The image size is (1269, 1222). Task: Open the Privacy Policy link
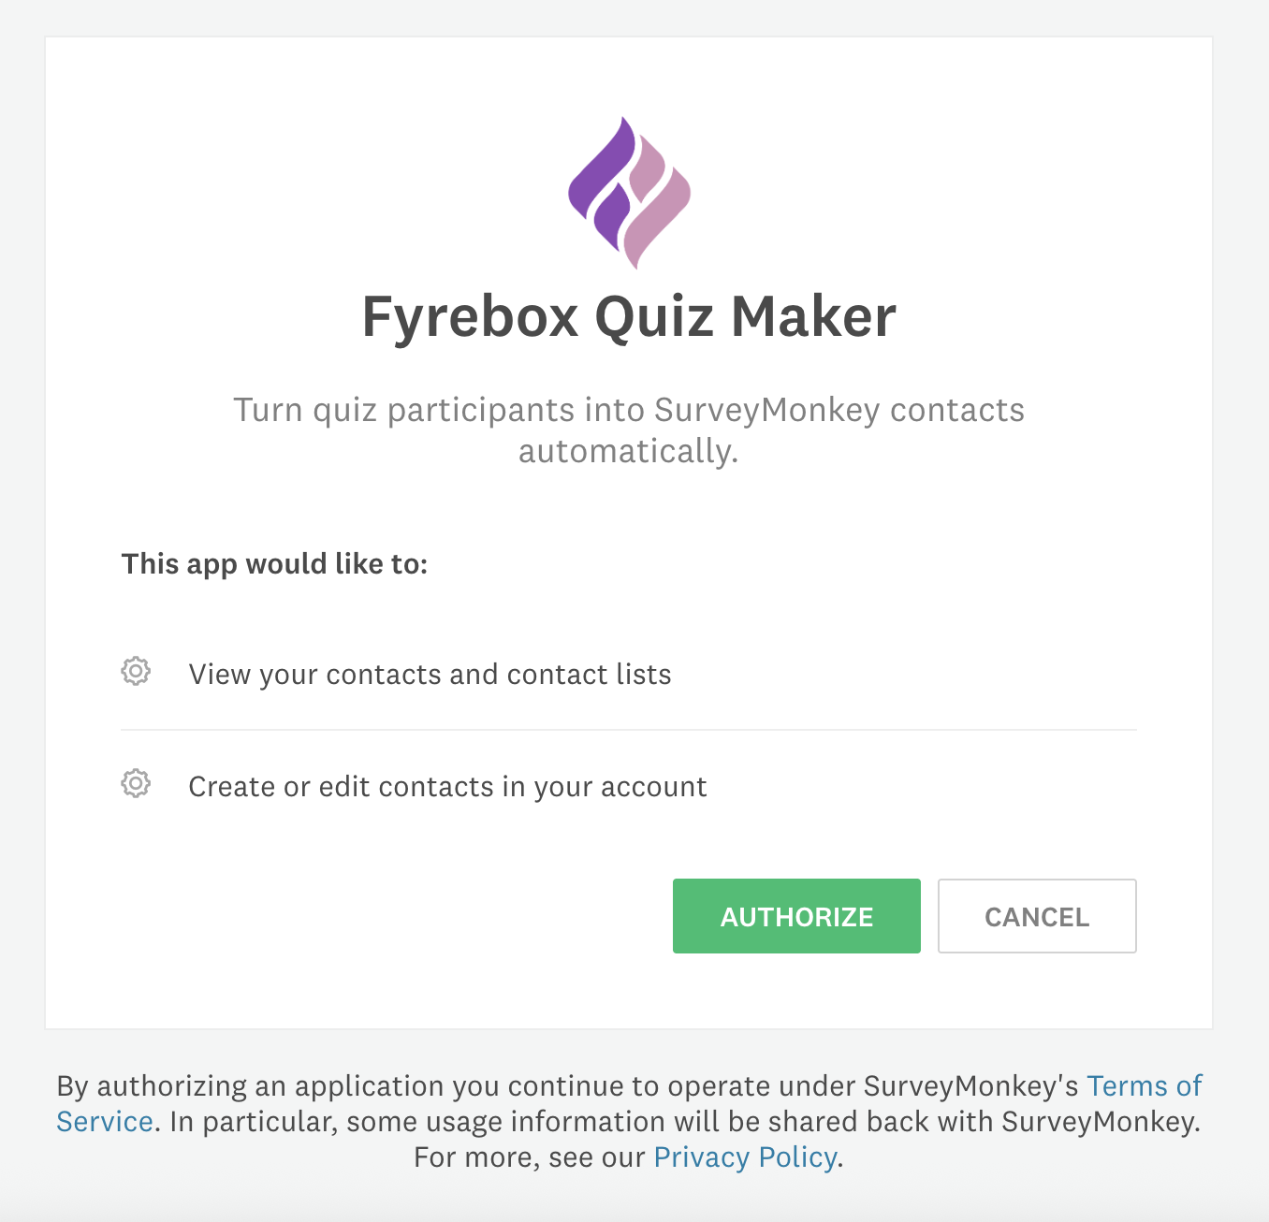745,1157
